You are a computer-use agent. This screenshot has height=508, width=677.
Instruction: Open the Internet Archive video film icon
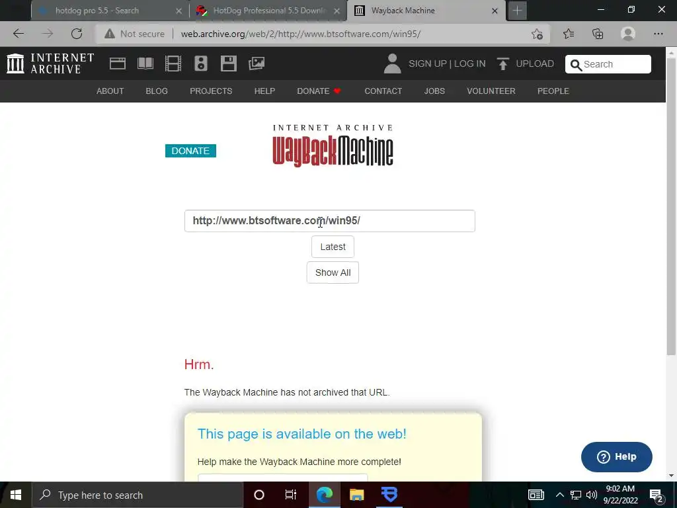click(x=173, y=63)
